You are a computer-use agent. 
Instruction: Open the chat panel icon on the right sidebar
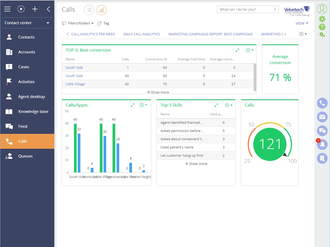(322, 131)
